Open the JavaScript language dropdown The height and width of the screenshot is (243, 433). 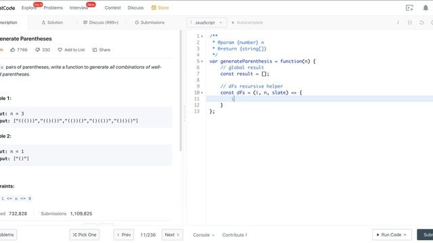click(206, 22)
